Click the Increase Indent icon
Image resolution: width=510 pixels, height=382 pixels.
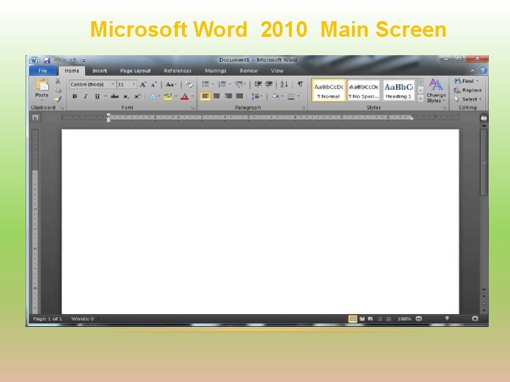269,84
